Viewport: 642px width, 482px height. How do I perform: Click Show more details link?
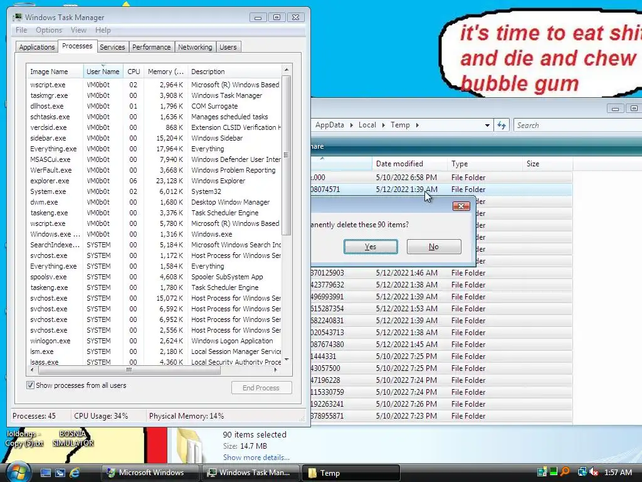coord(256,458)
